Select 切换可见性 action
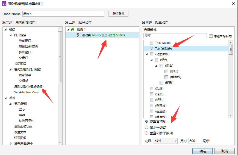Screen dimensions: 238x155 (x=27, y=121)
